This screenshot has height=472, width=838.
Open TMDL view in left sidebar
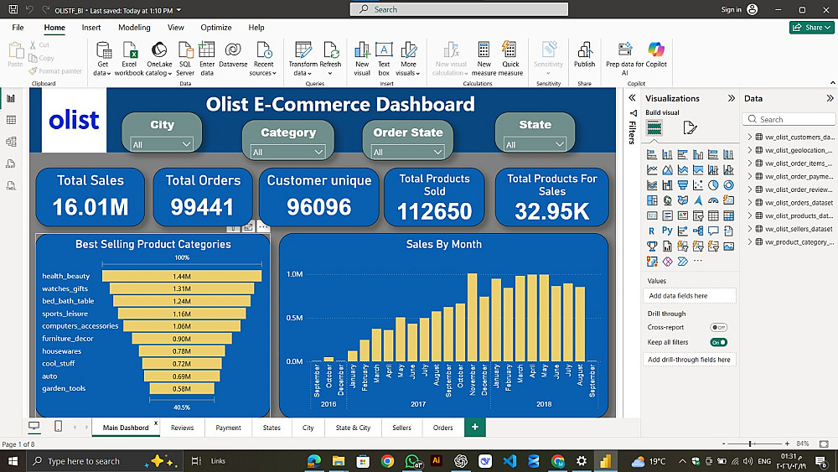pyautogui.click(x=11, y=185)
